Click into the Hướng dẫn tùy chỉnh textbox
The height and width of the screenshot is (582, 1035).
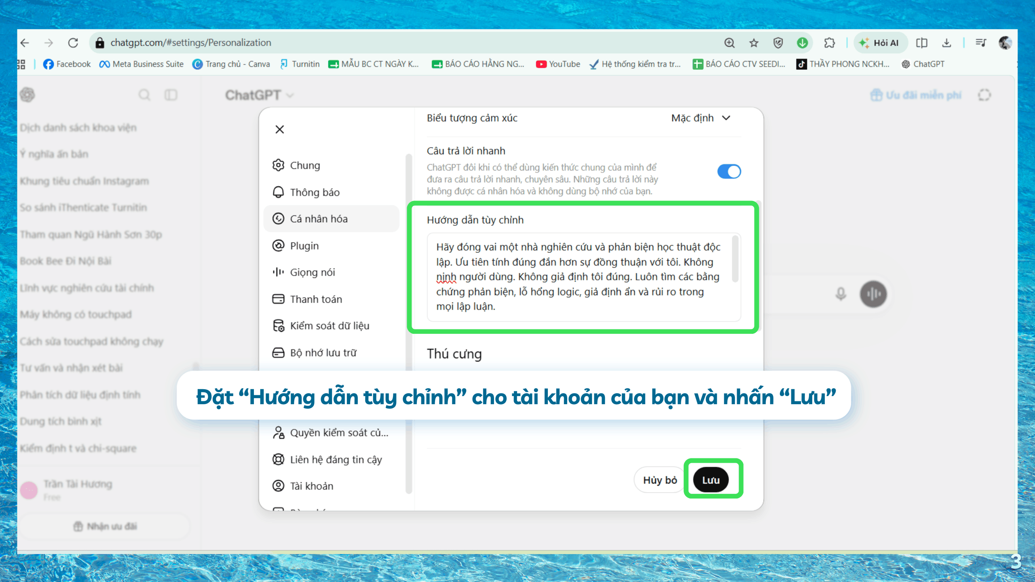point(584,277)
